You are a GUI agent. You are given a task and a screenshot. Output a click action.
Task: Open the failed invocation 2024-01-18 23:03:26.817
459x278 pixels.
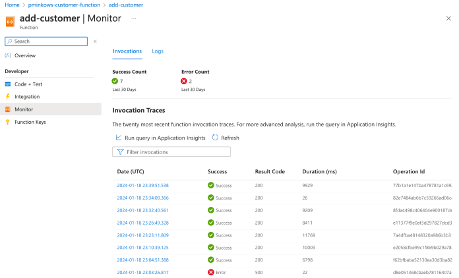(x=143, y=272)
